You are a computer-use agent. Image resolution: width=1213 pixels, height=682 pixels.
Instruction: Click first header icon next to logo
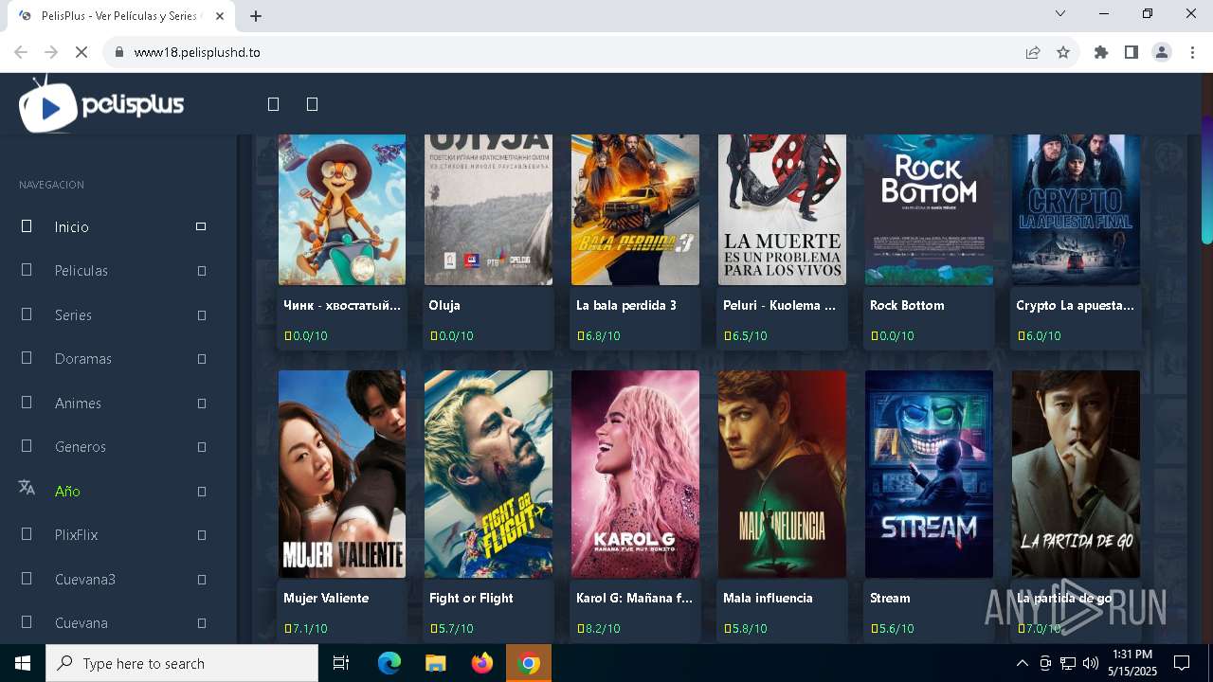tap(273, 104)
